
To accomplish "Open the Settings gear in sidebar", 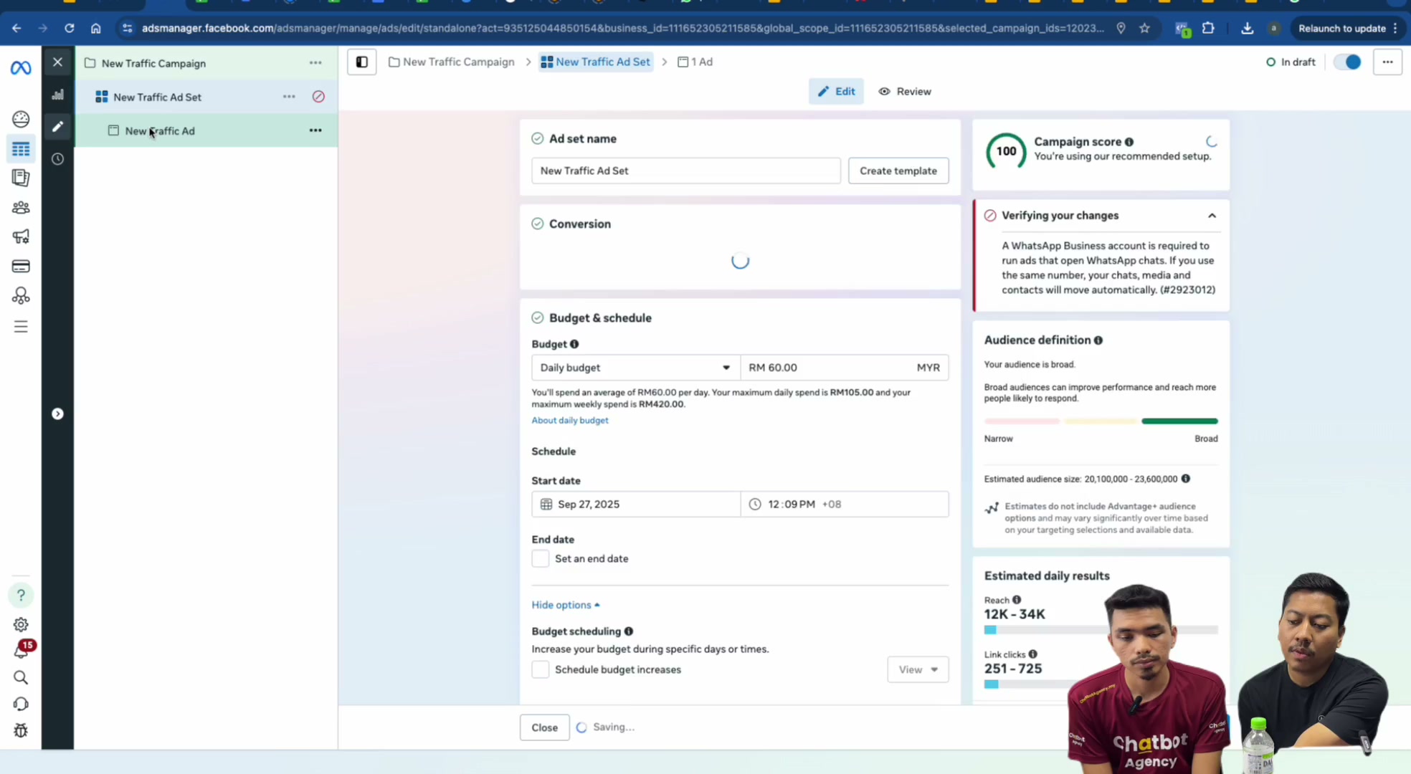I will point(21,624).
